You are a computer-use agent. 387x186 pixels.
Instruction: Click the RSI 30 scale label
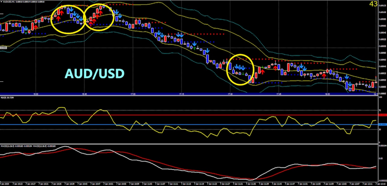coord(380,129)
